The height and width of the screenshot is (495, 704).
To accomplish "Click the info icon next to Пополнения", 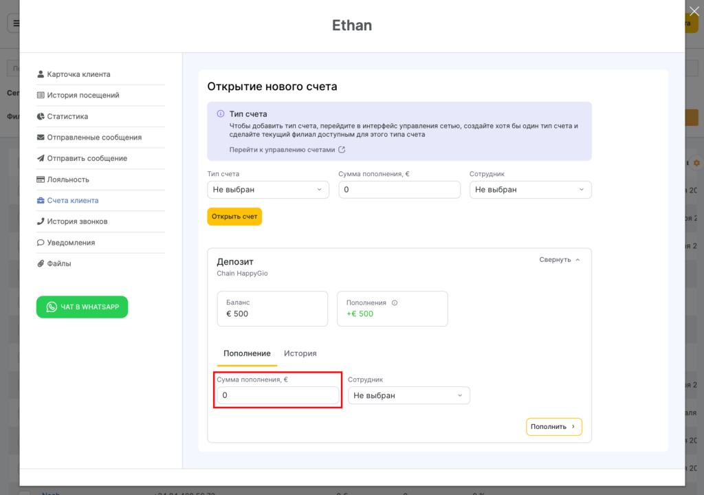I will point(395,302).
